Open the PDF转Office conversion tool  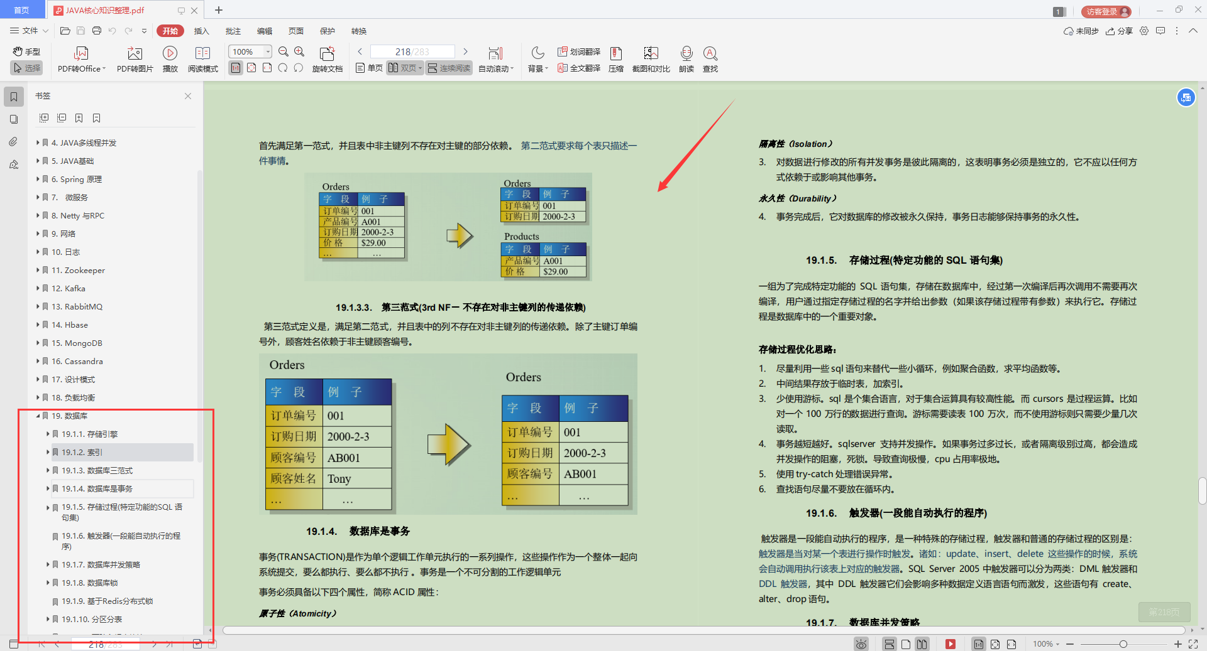coord(80,58)
